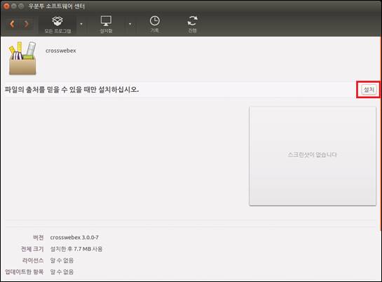Click the vertical scrollbar on the right edge

click(381, 134)
